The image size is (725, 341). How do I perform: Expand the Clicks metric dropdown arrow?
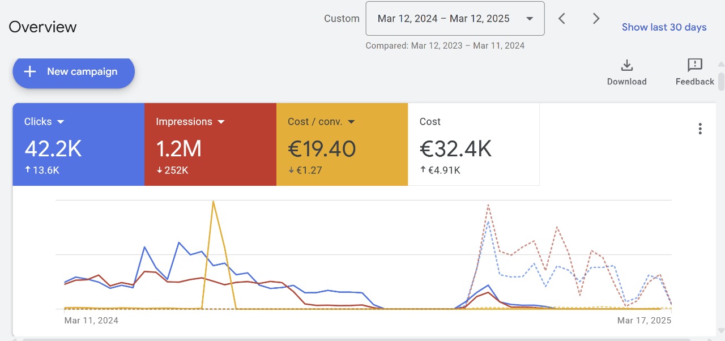[61, 122]
